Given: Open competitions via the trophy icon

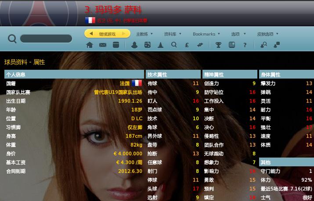Looking at the screenshot, I should (218, 45).
